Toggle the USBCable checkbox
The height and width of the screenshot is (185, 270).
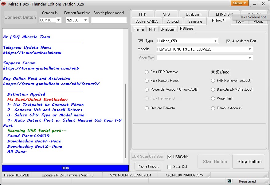[170, 157]
